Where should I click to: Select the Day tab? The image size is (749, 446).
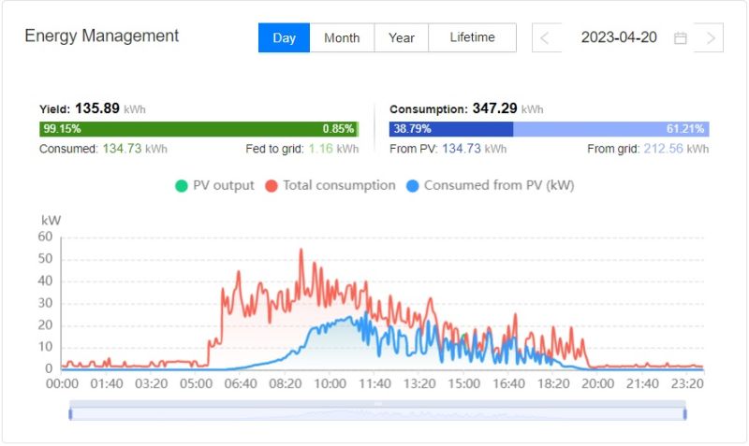pos(284,38)
